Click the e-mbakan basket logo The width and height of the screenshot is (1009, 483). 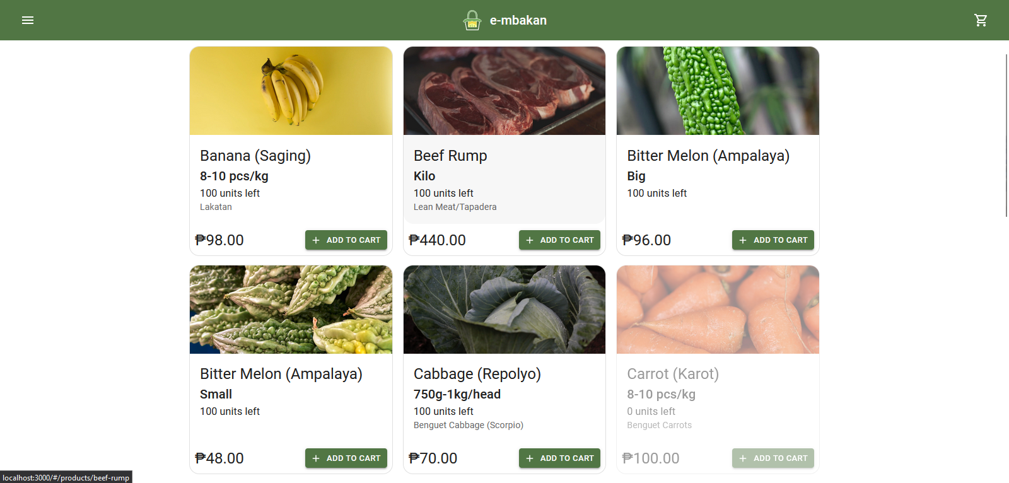click(472, 20)
